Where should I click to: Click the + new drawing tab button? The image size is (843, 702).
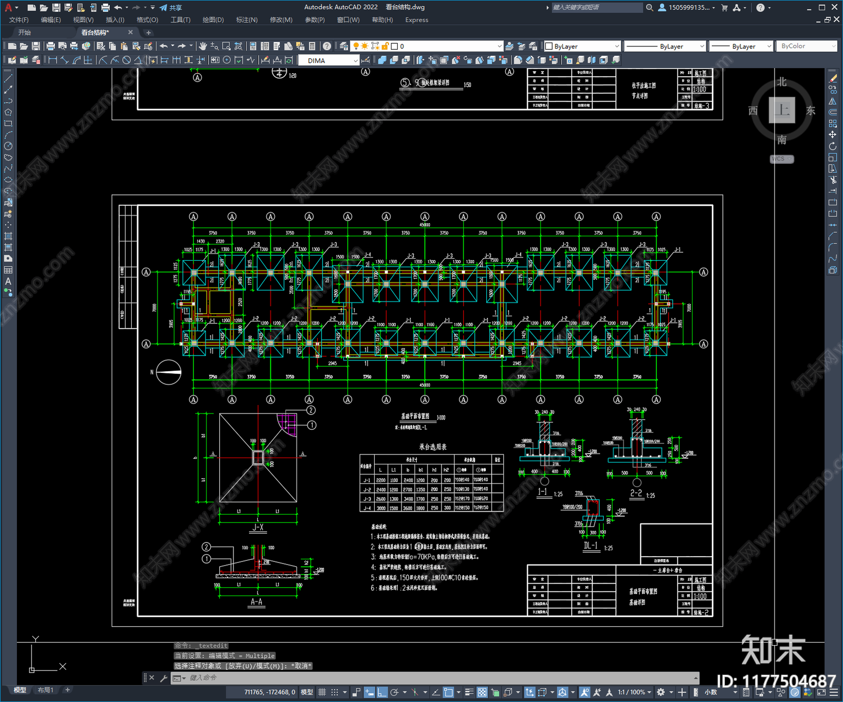click(148, 33)
